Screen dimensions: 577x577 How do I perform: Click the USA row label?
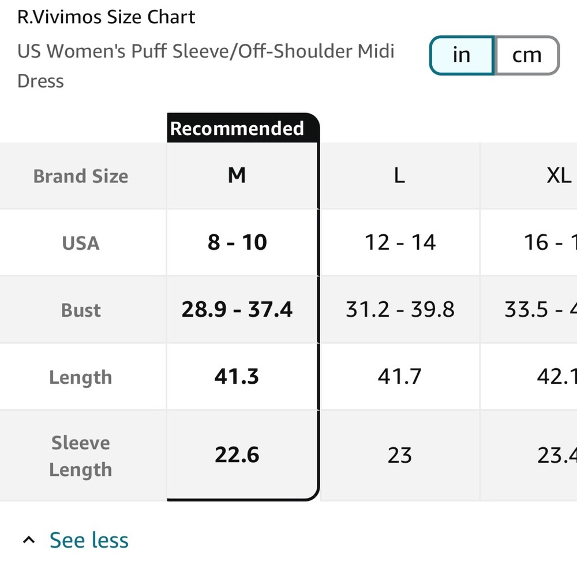(x=81, y=243)
